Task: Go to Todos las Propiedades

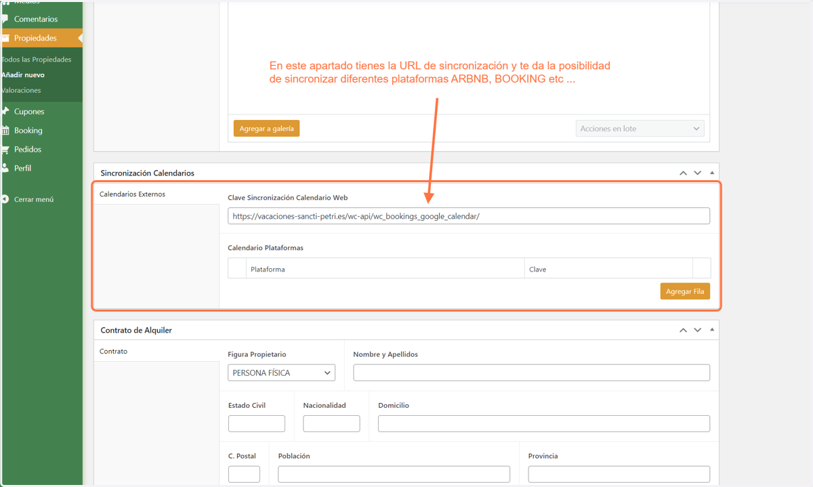Action: pyautogui.click(x=36, y=60)
